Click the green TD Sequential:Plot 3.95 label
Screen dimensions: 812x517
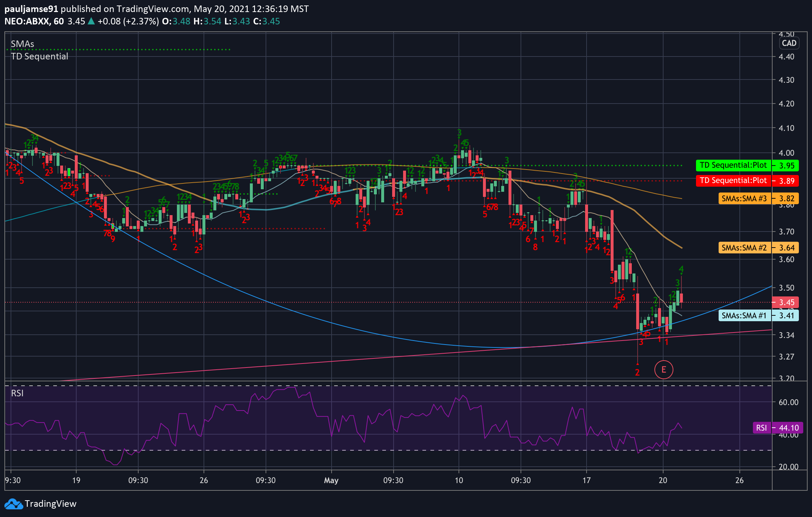pos(747,166)
